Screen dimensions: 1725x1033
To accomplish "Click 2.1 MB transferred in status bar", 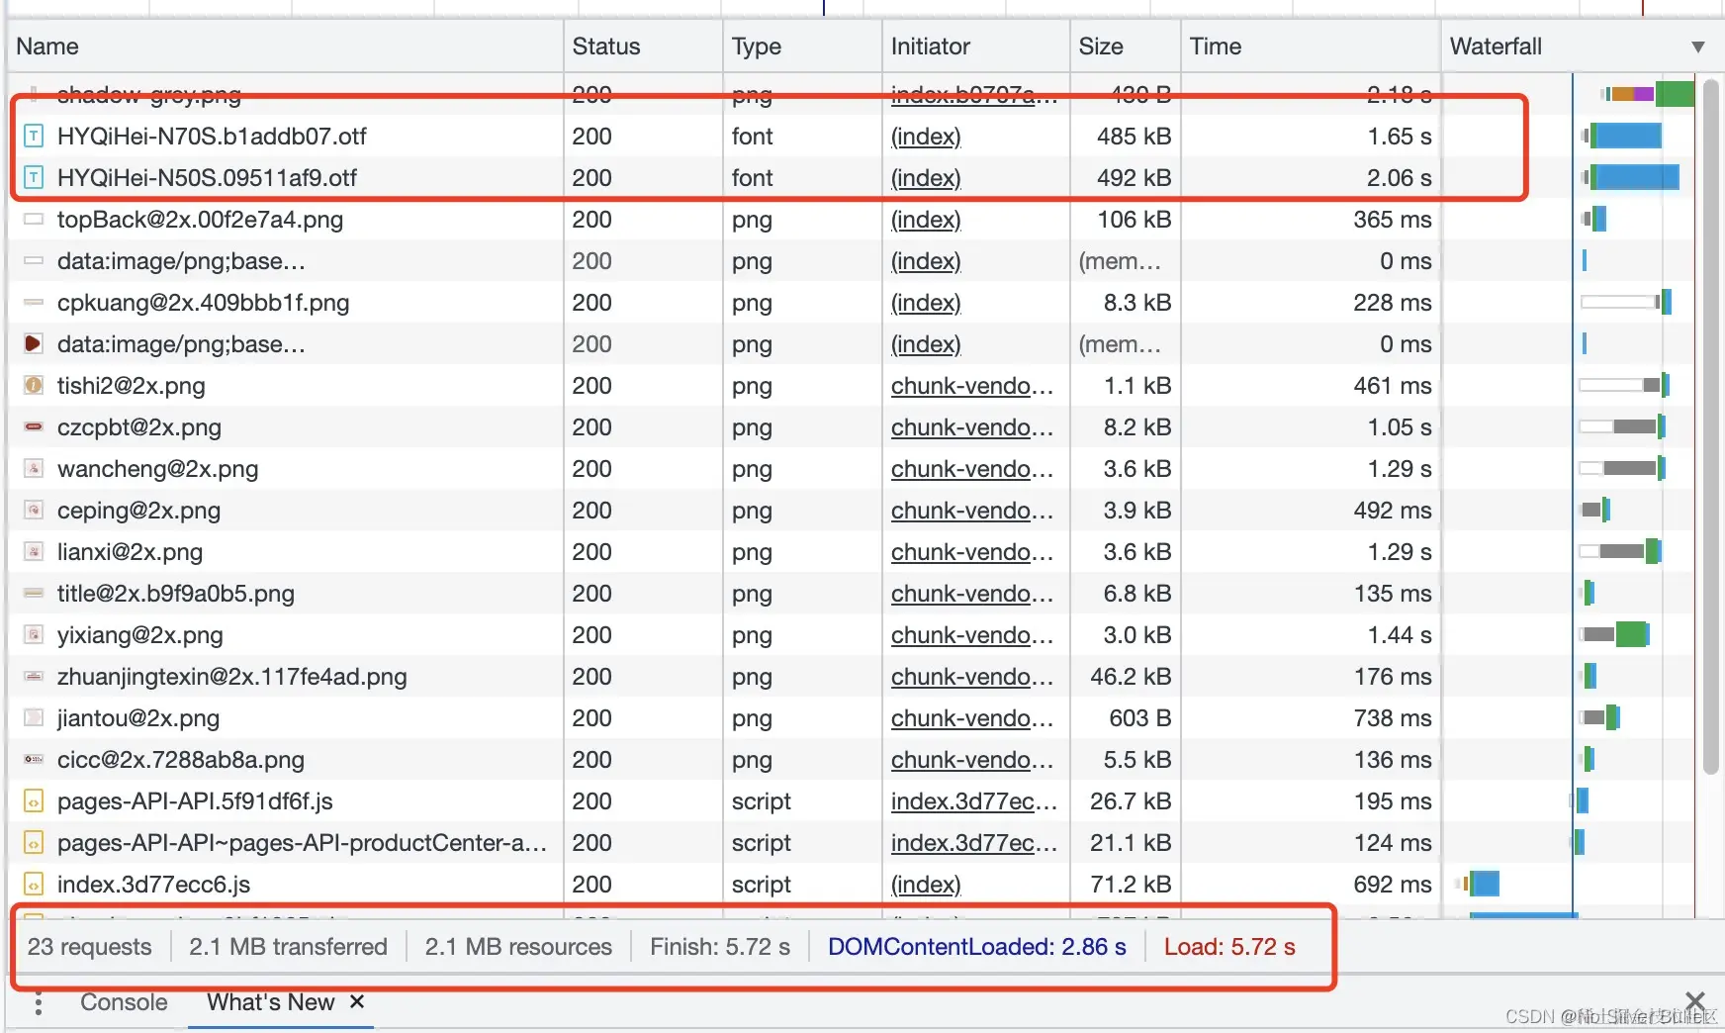I will coord(288,947).
